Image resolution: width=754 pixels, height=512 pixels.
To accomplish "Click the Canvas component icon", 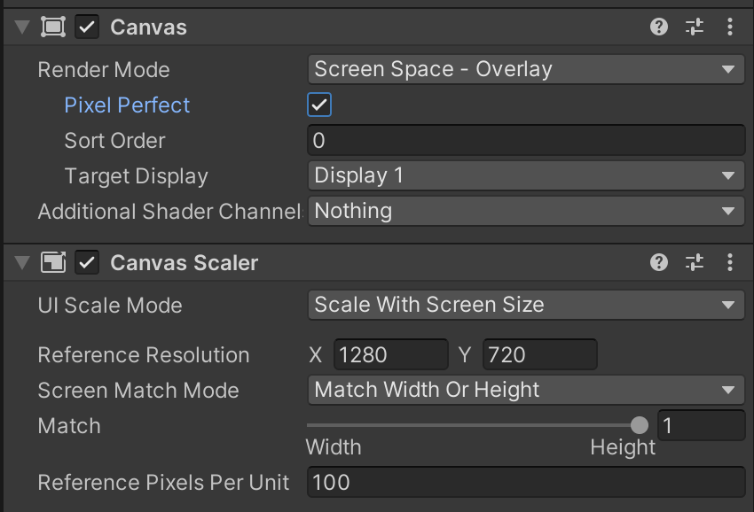I will [53, 27].
